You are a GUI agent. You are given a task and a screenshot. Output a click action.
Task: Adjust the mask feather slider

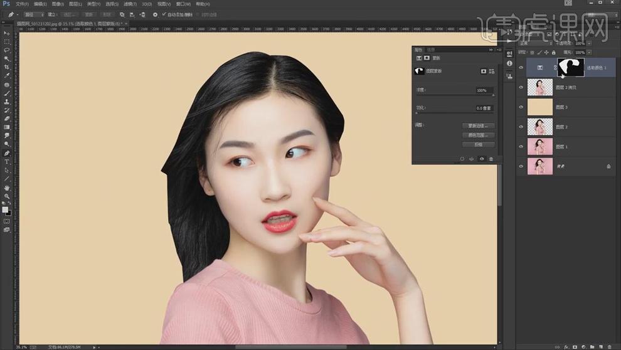[x=455, y=114]
